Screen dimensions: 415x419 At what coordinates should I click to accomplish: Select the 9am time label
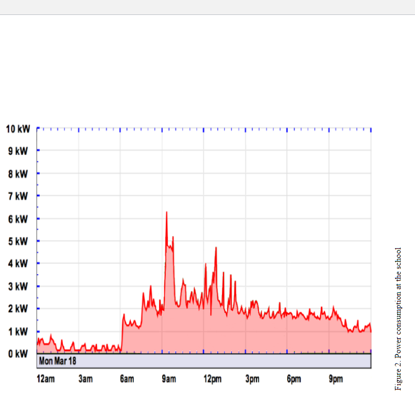(168, 379)
